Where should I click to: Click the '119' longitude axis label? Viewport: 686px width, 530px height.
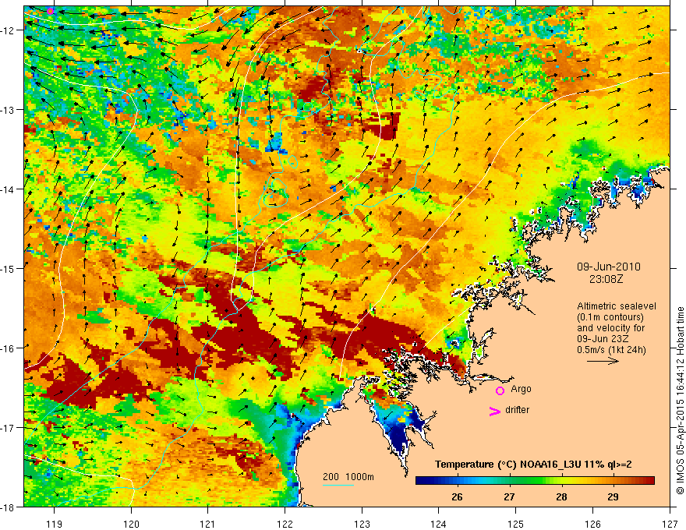(x=55, y=524)
